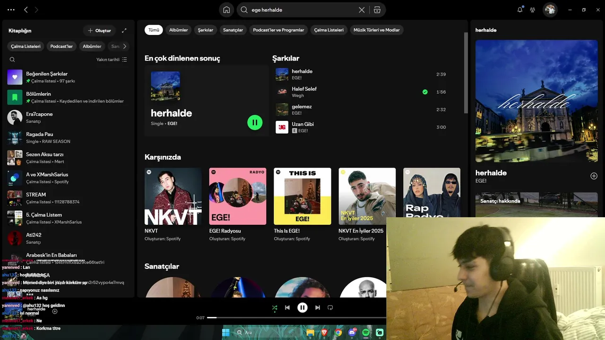Open the Browse icon in search bar
605x340 pixels.
click(377, 10)
